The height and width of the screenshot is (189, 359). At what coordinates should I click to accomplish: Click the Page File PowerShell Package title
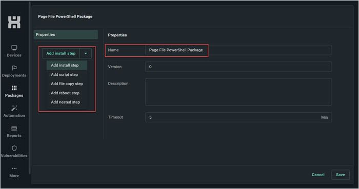[x=65, y=16]
